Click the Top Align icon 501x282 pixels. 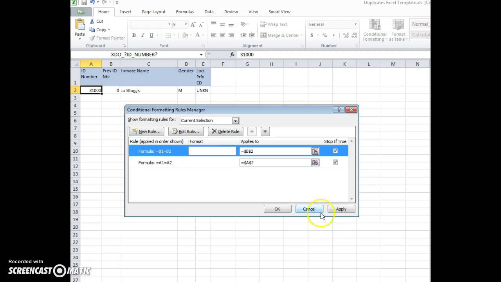point(213,24)
